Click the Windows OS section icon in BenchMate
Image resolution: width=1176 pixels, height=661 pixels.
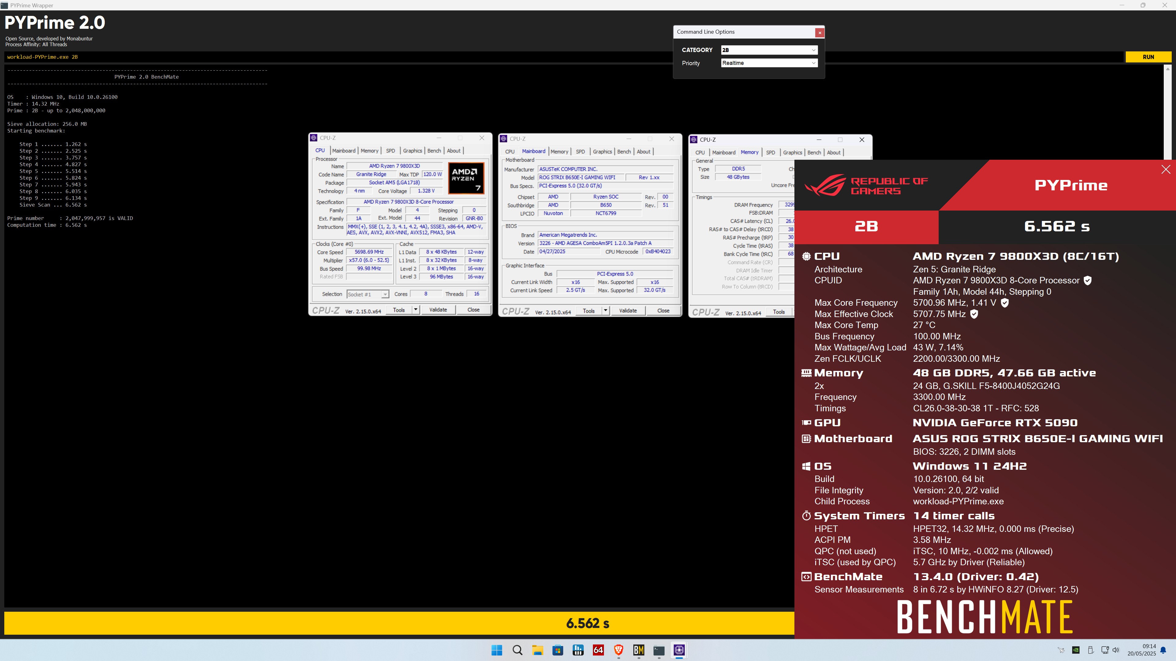[806, 466]
